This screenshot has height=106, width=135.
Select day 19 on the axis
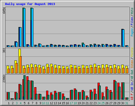[79, 103]
